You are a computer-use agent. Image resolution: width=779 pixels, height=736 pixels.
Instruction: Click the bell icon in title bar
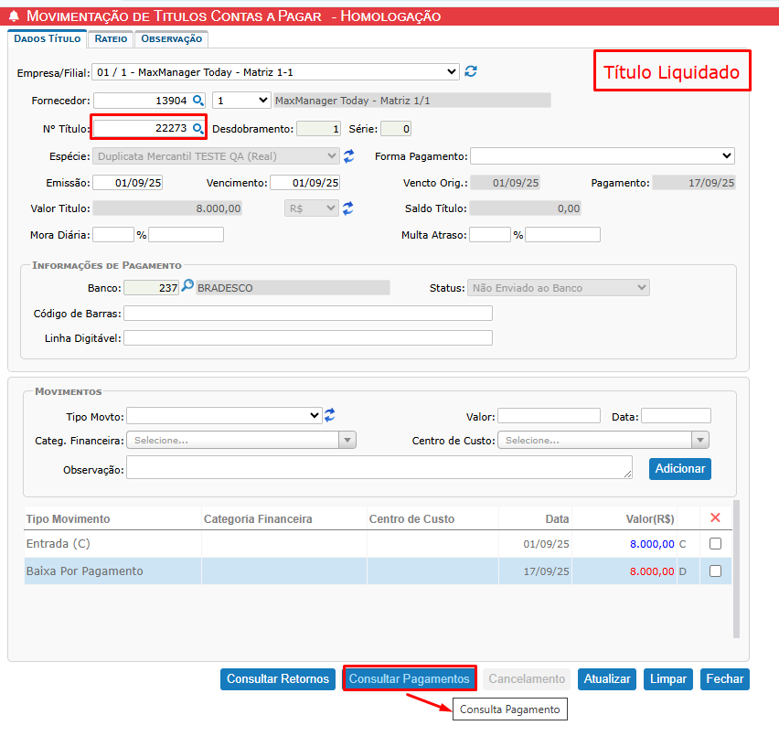tap(14, 16)
